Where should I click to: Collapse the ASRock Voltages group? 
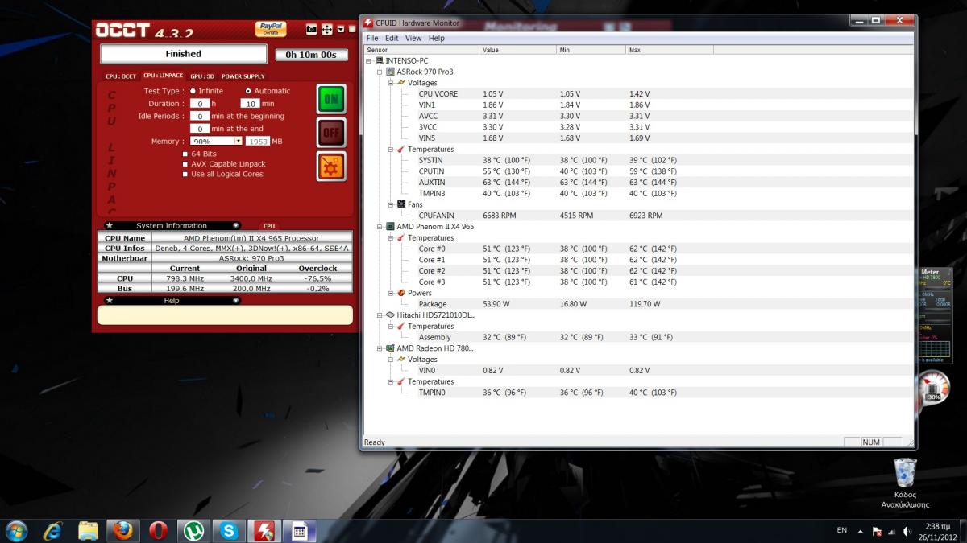pyautogui.click(x=391, y=83)
